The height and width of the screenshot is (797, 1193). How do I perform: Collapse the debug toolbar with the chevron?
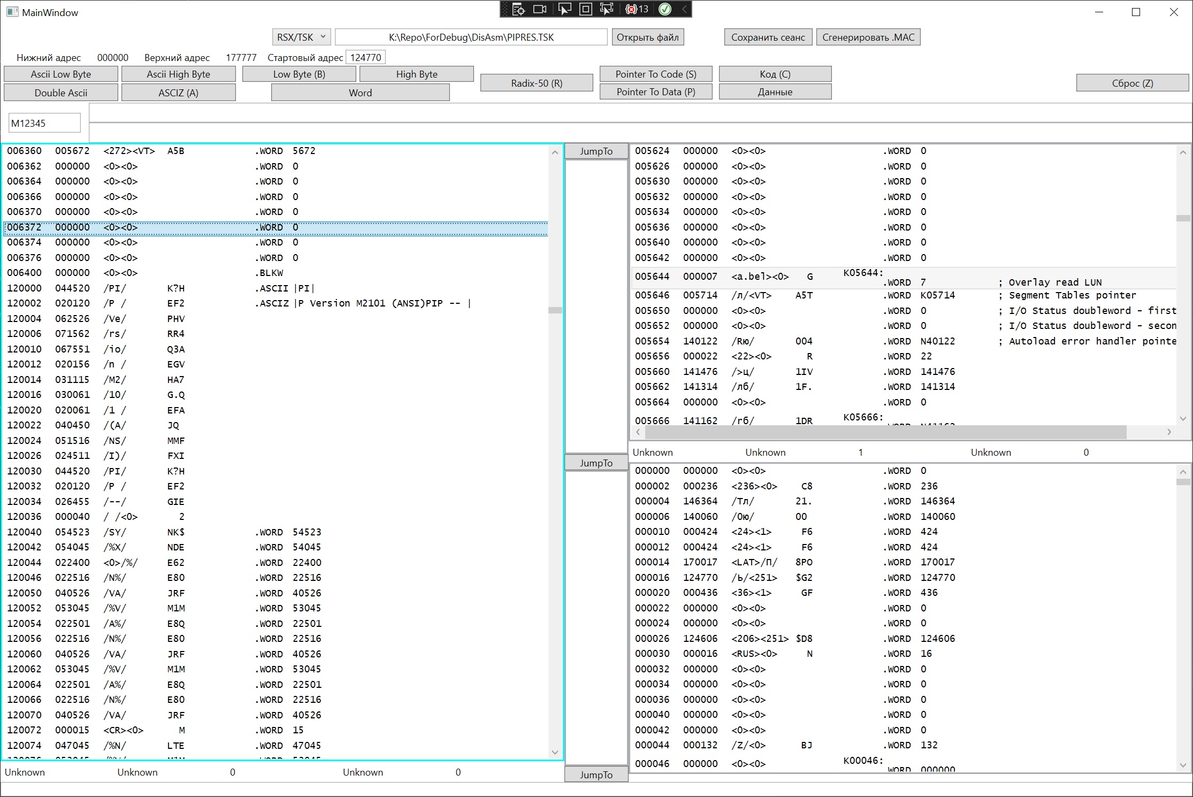[684, 9]
